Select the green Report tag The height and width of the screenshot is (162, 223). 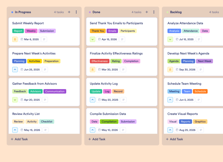(x=18, y=31)
